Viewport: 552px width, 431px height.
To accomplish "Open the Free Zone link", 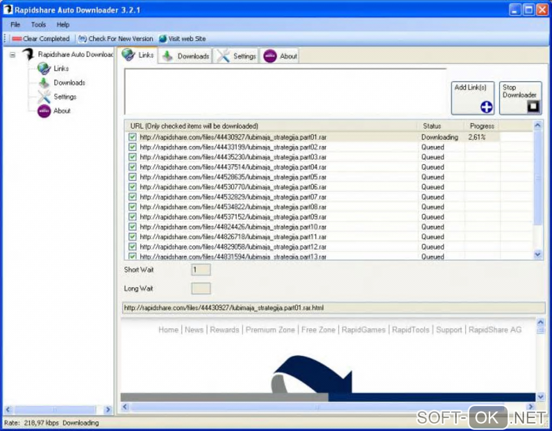I will click(x=318, y=330).
